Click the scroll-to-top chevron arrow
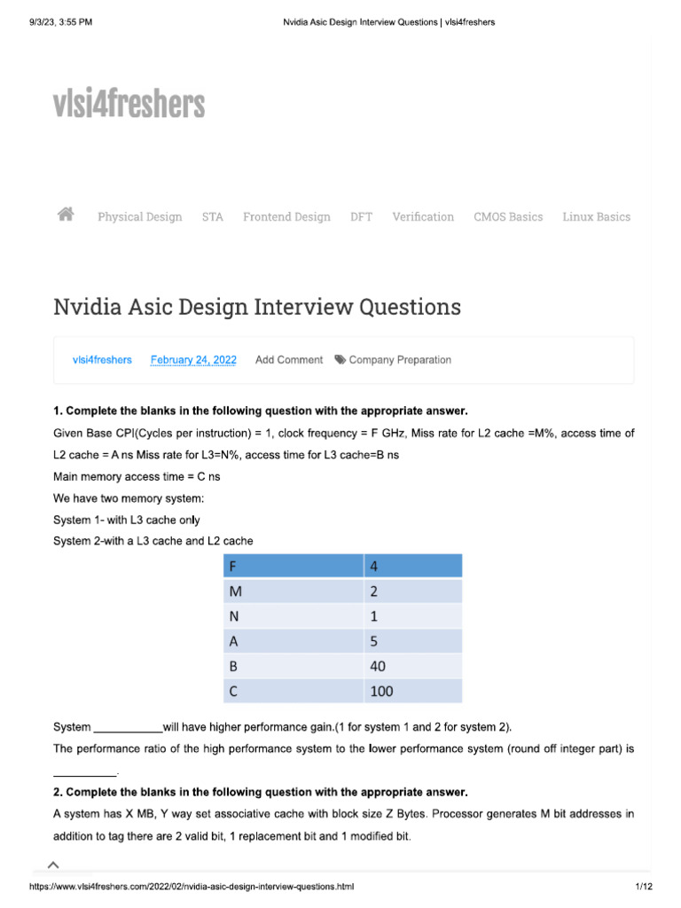The height and width of the screenshot is (908, 681). [53, 865]
